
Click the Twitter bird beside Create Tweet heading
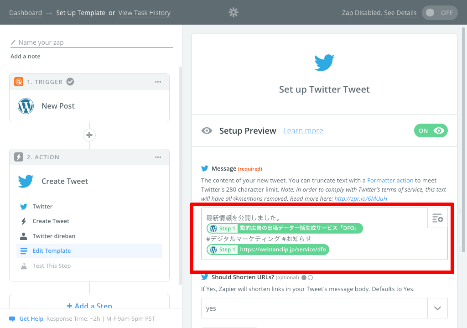(26, 181)
